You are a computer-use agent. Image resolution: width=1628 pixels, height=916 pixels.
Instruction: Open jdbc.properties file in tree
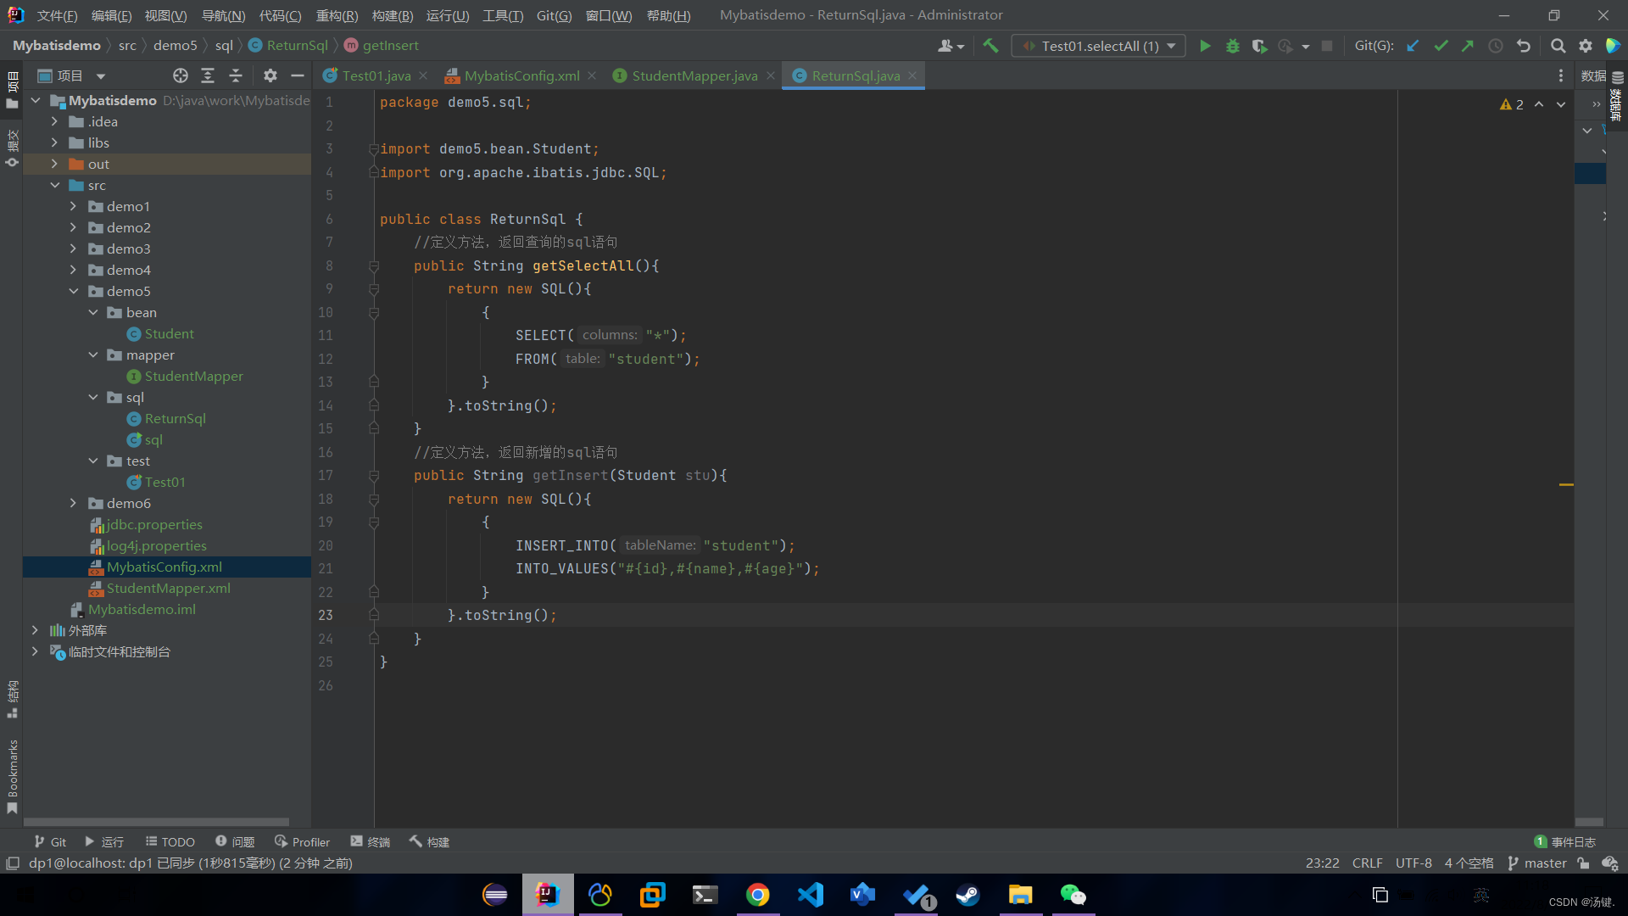coord(154,524)
